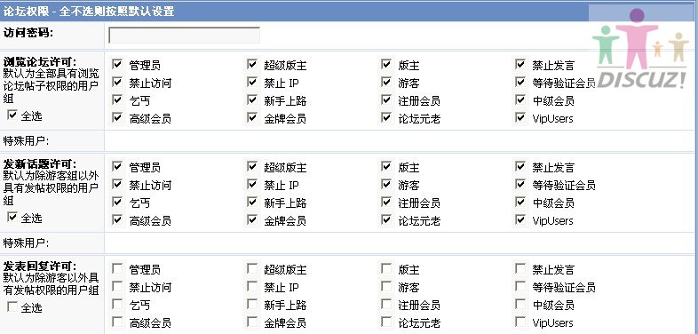Uncheck 论坛元老 under 发新话题许可
The image size is (698, 334).
tap(386, 220)
